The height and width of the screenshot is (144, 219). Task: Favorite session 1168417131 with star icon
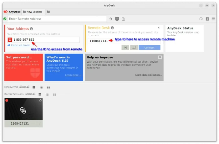(40, 100)
